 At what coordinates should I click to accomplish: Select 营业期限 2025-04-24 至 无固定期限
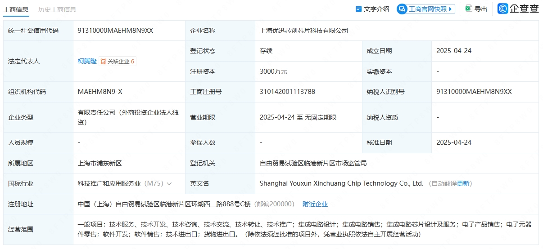tap(298, 117)
